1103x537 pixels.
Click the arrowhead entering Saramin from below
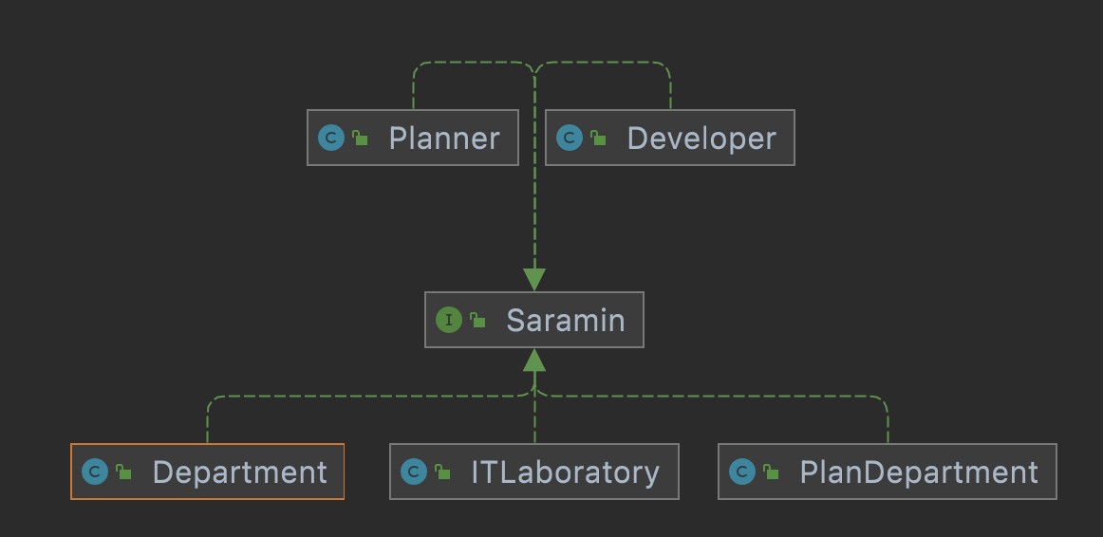click(x=533, y=361)
